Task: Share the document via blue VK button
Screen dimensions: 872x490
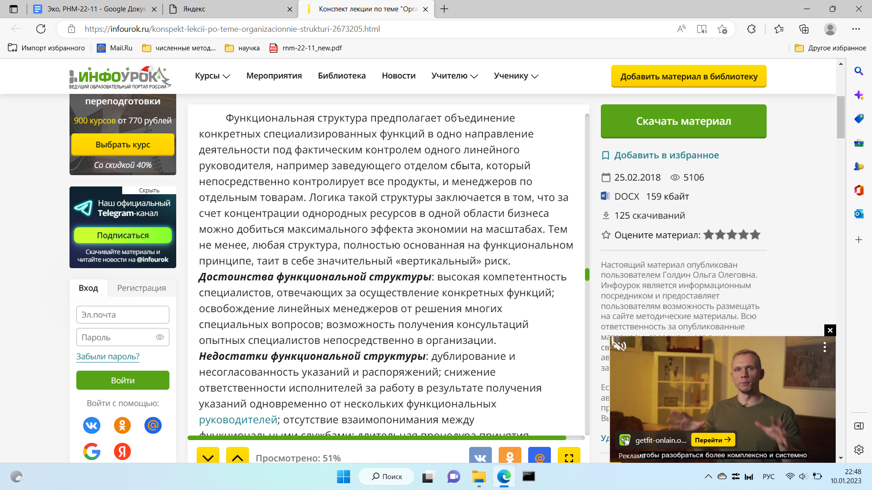Action: [x=481, y=456]
